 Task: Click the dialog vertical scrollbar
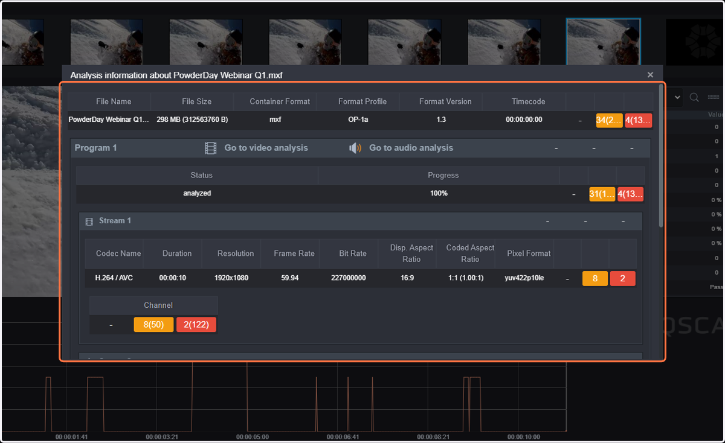coord(661,156)
